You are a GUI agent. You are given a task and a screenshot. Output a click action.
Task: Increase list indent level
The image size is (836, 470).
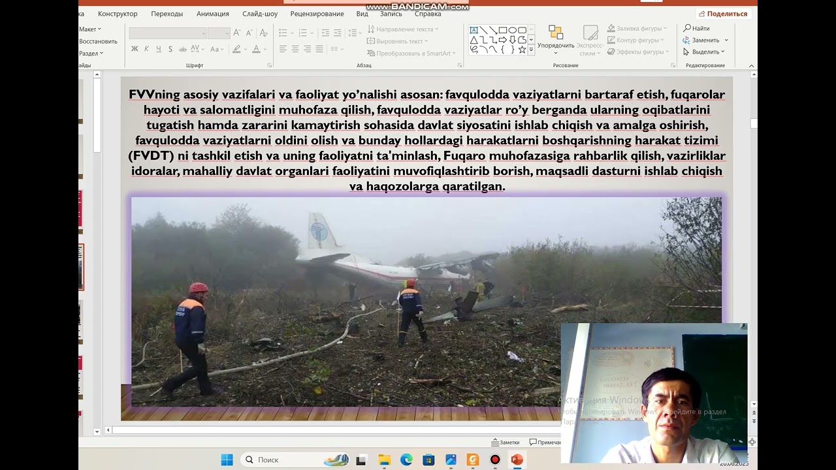click(337, 33)
